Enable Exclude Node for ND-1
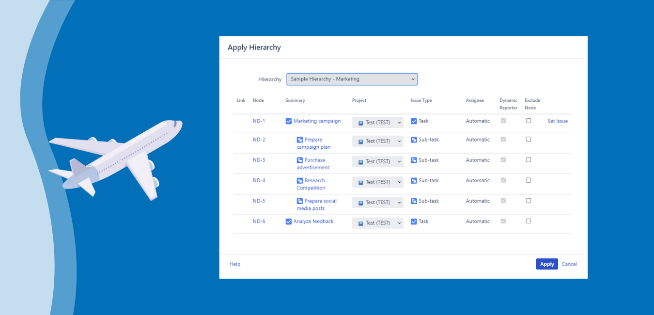This screenshot has height=315, width=654. click(x=529, y=120)
